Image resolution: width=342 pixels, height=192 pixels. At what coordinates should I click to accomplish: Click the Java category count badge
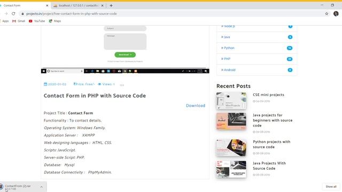(290, 37)
